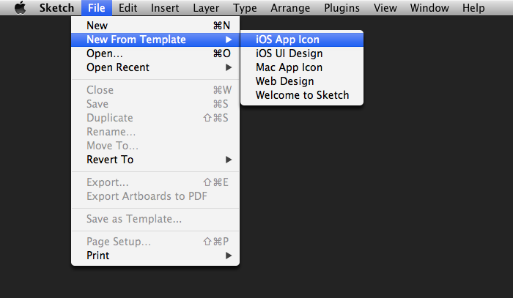The width and height of the screenshot is (513, 298).
Task: Click the Save as Template… item
Action: tap(155, 219)
